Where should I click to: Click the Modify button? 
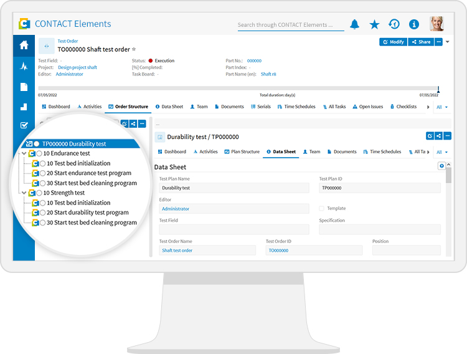[x=393, y=42]
